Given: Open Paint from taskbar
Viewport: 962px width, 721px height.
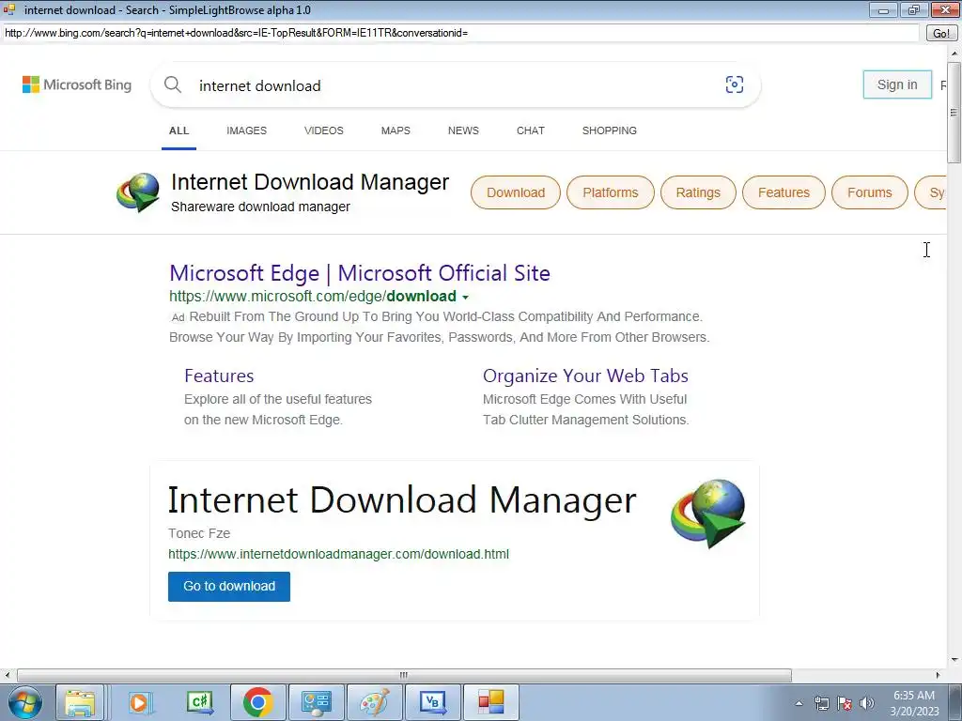Looking at the screenshot, I should [x=374, y=702].
